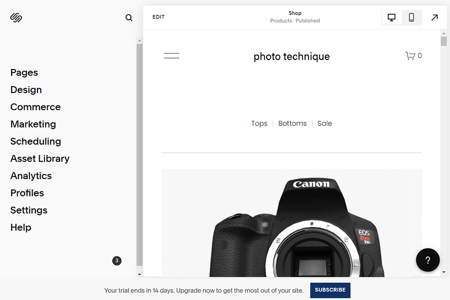Screen dimensions: 450x300
Task: Open Help in sidebar
Action: point(21,228)
